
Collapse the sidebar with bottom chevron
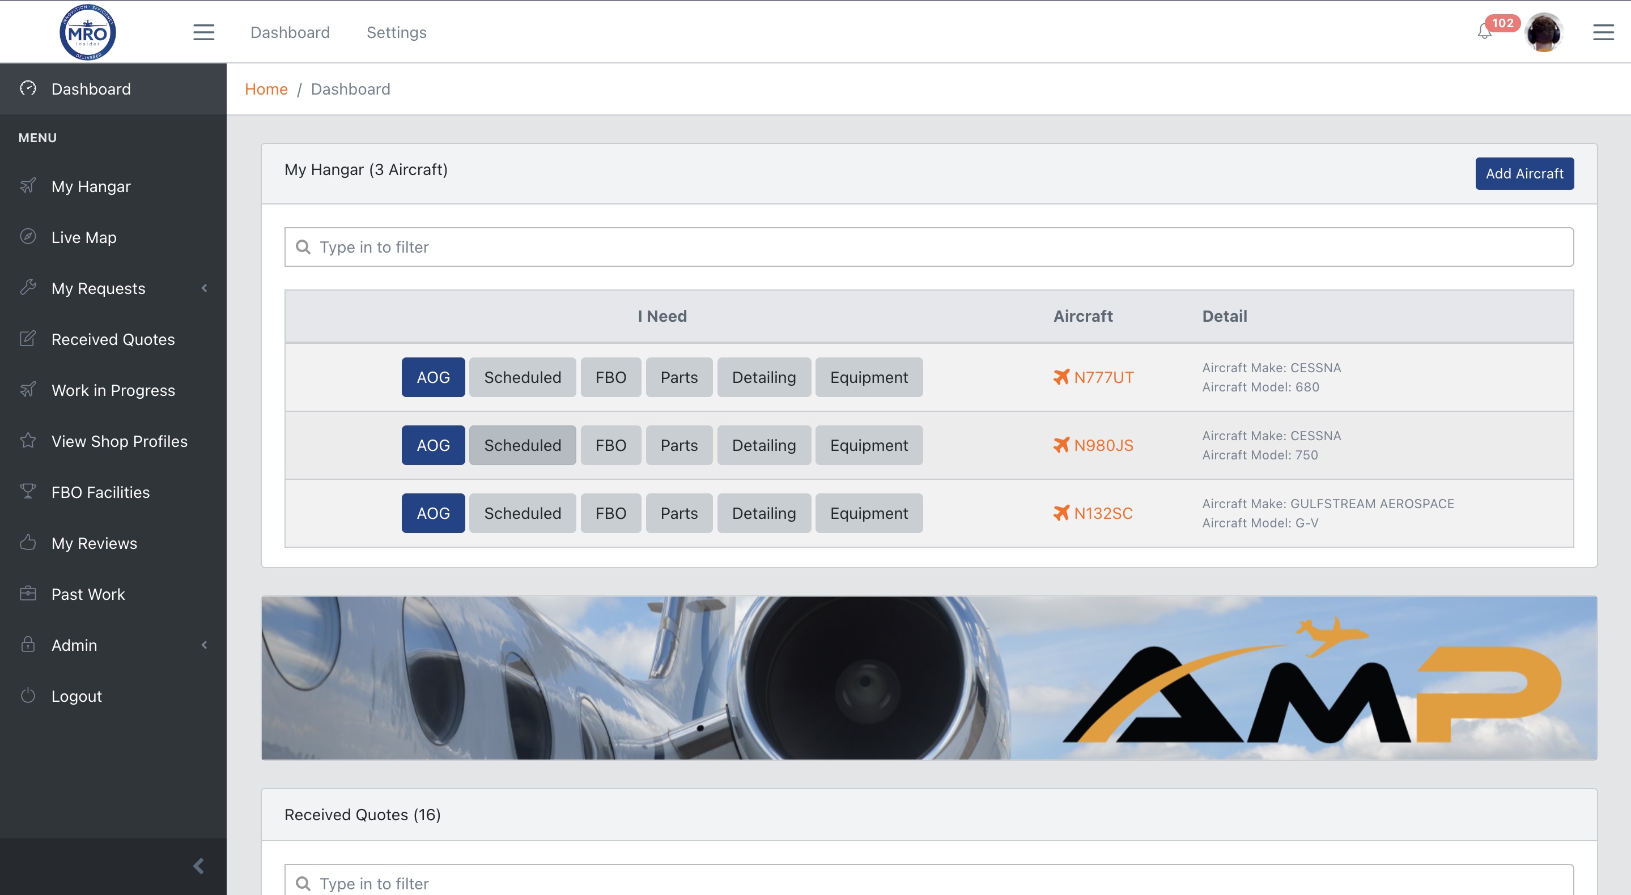click(x=199, y=865)
